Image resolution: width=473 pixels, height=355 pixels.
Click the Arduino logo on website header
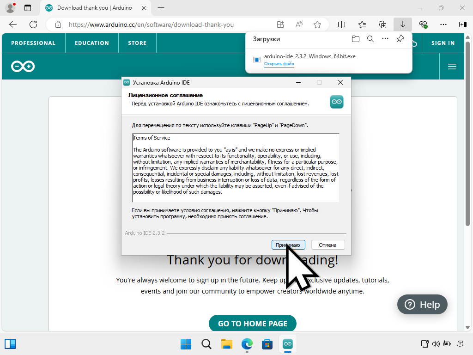(23, 67)
